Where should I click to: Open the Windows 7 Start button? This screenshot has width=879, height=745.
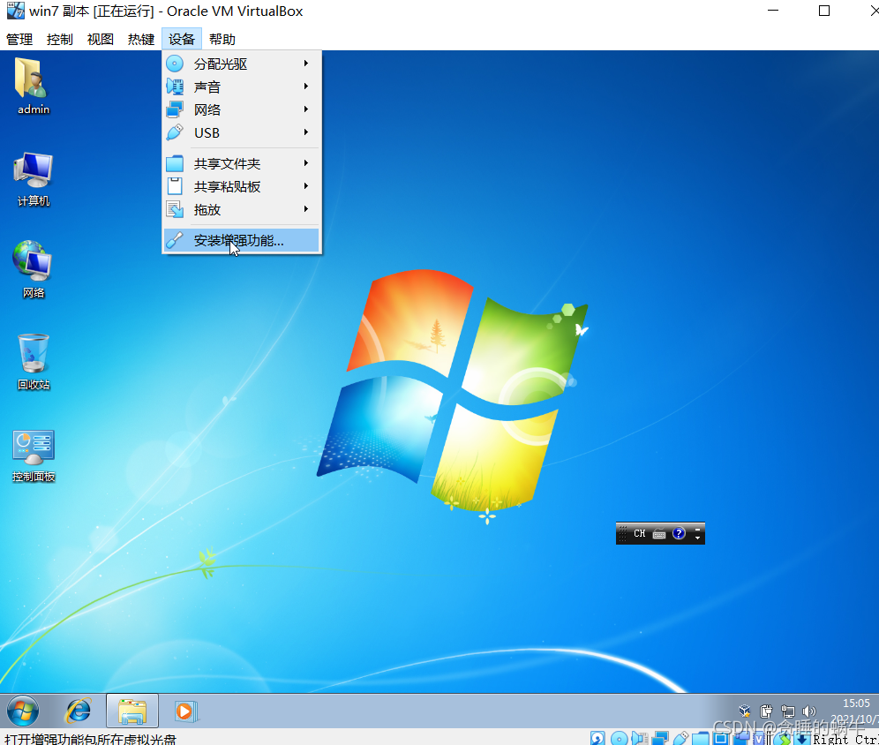23,711
